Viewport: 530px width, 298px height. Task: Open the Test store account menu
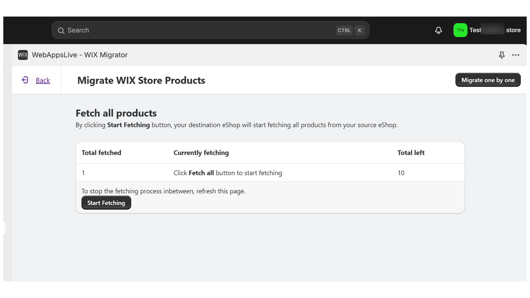pos(488,30)
